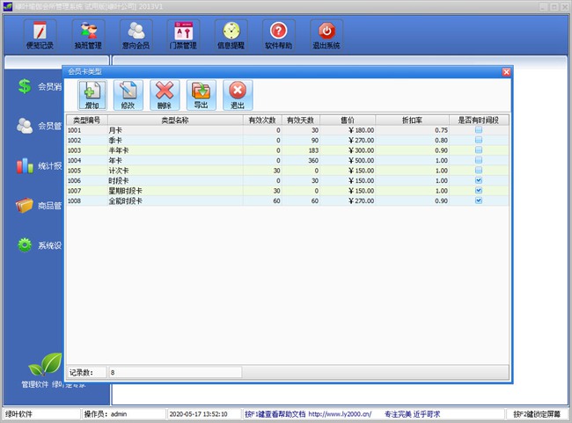
Task: Open 意向会员 prospective members
Action: tap(136, 35)
